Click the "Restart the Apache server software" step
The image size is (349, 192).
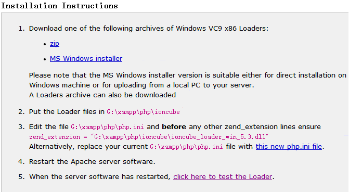coord(92,162)
